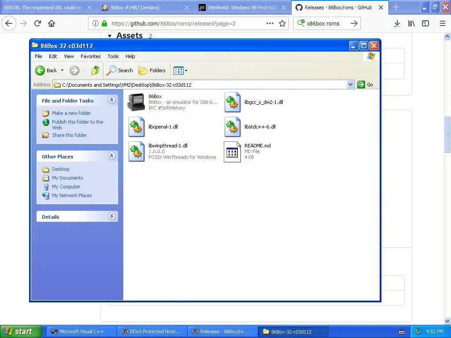The image size is (451, 338).
Task: Switch to DDoS Protected Hosting taskbar item
Action: point(152,331)
